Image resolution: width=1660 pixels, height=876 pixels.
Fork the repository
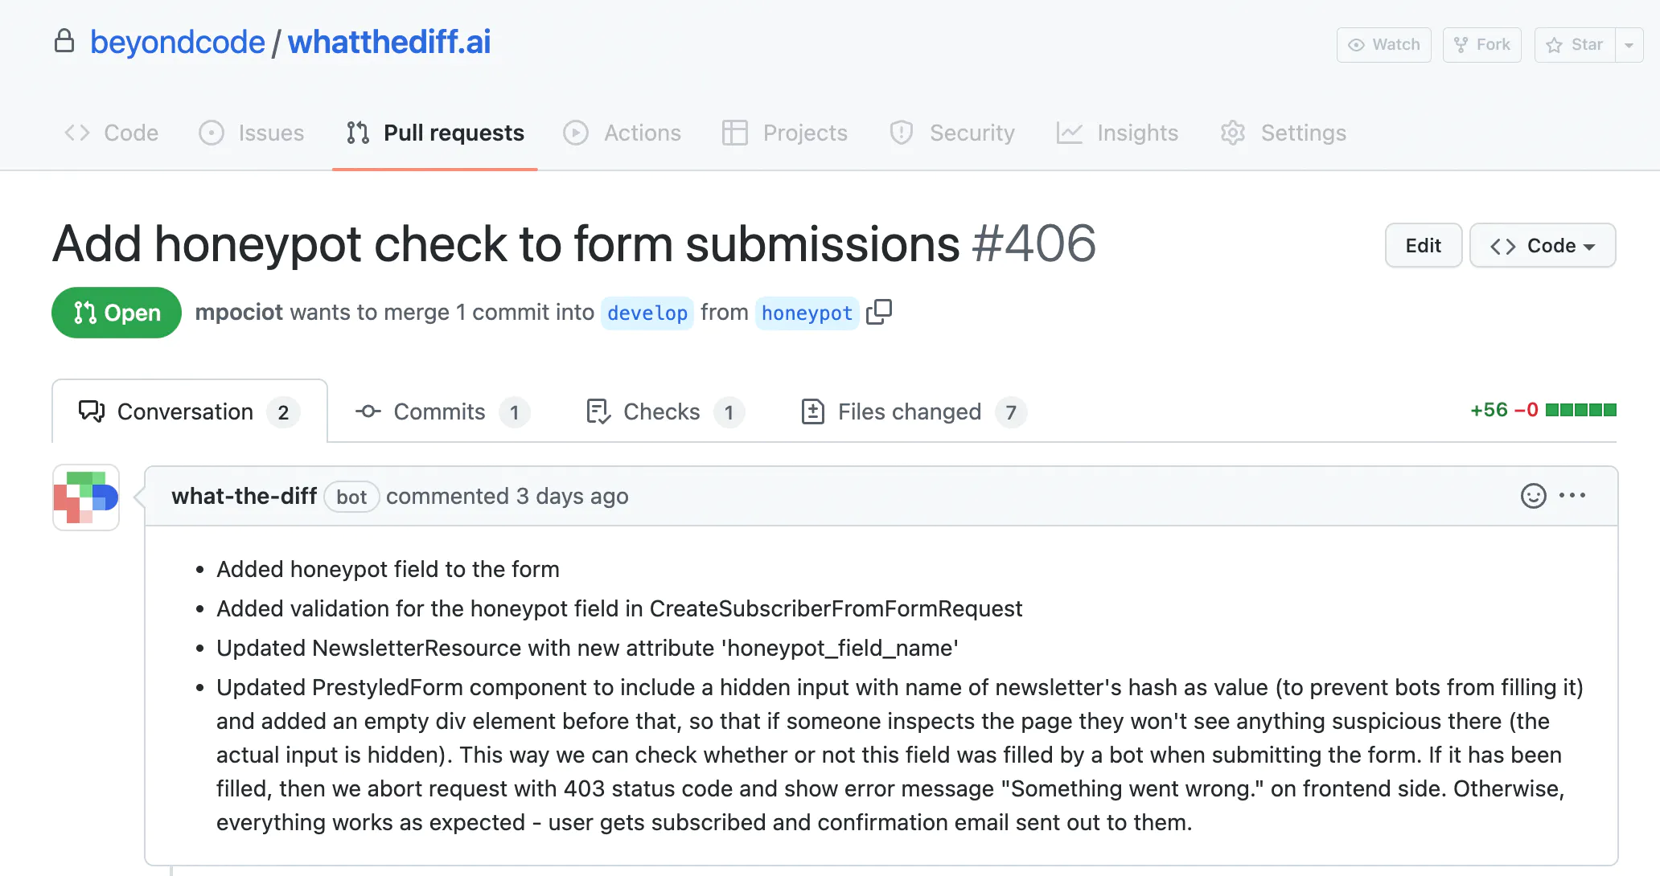1482,45
